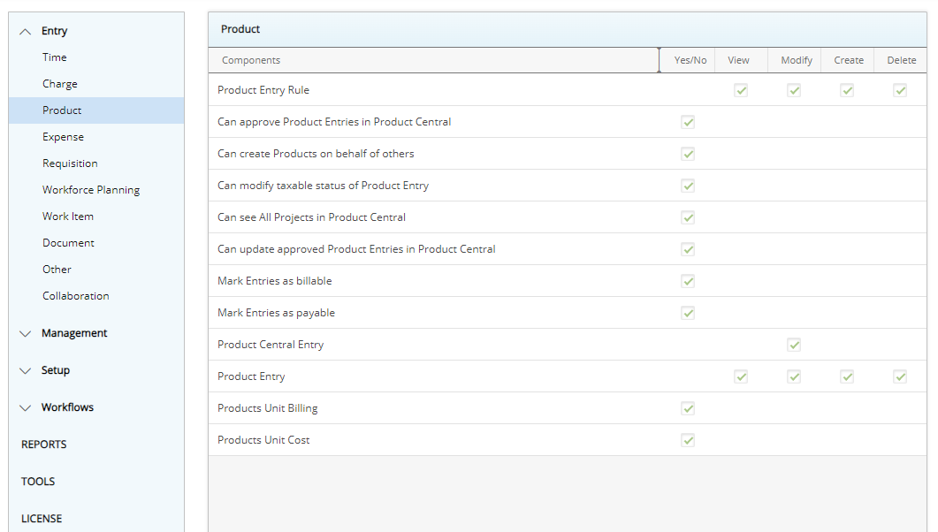Open Document permissions

[x=68, y=243]
